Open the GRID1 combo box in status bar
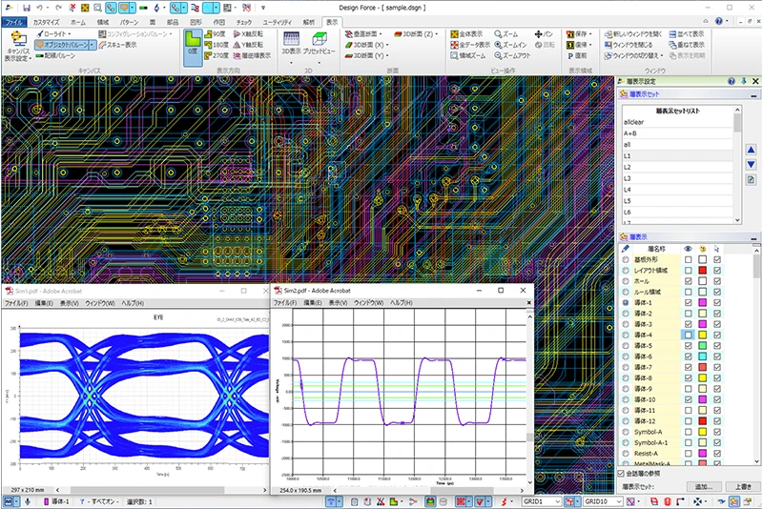This screenshot has width=763, height=509. pyautogui.click(x=541, y=501)
